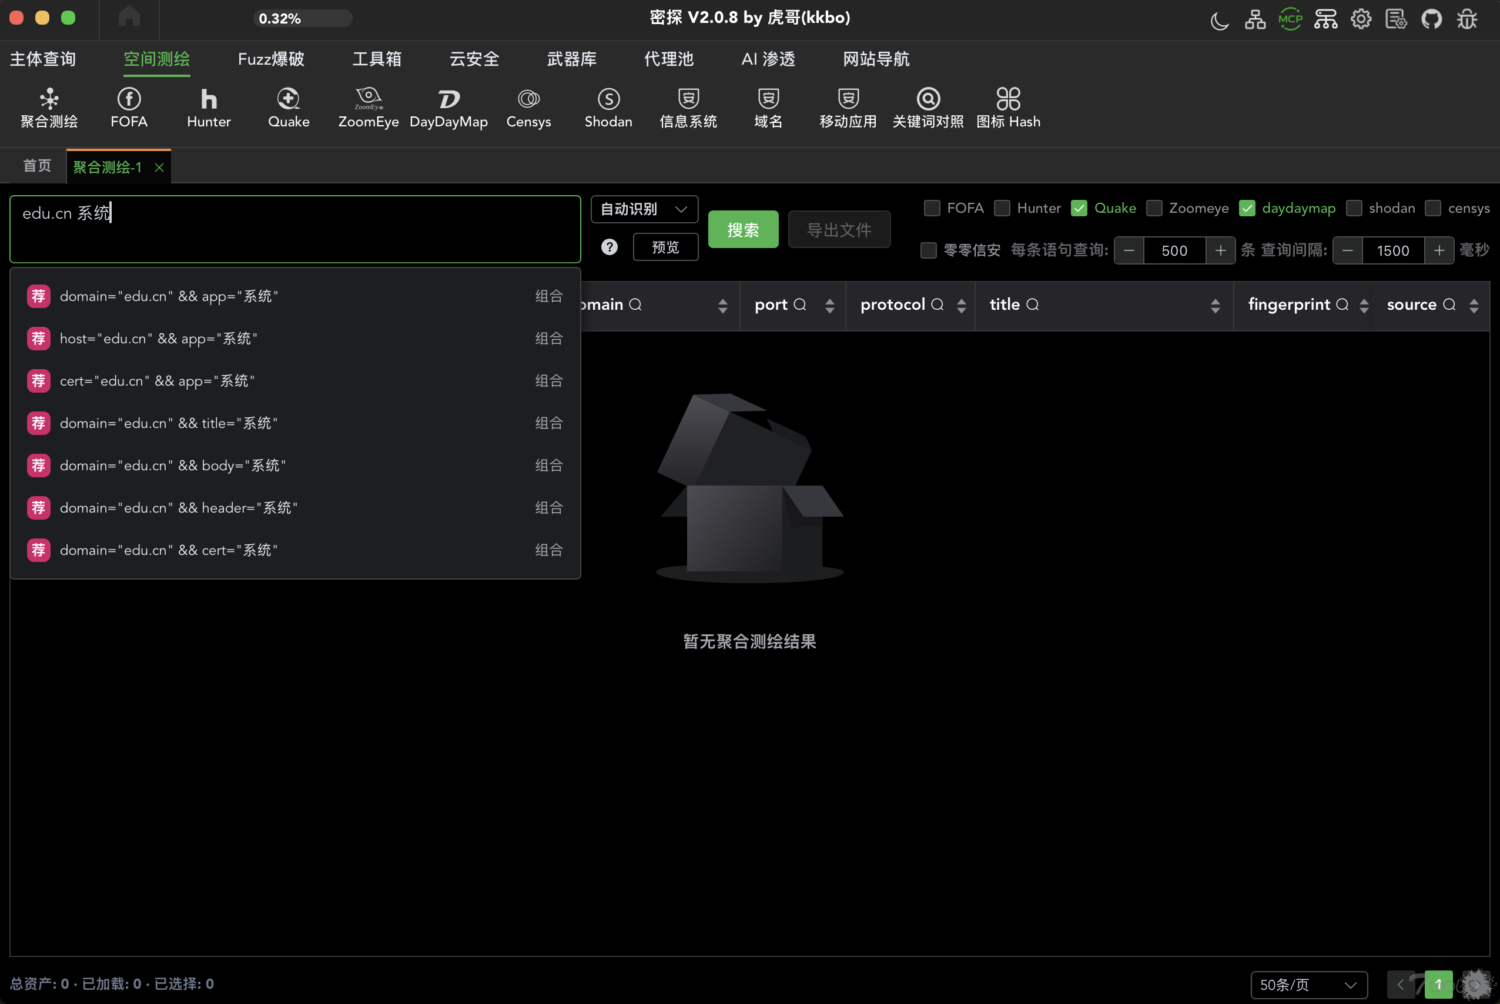Sort results by title column
This screenshot has height=1004, width=1500.
point(1215,306)
